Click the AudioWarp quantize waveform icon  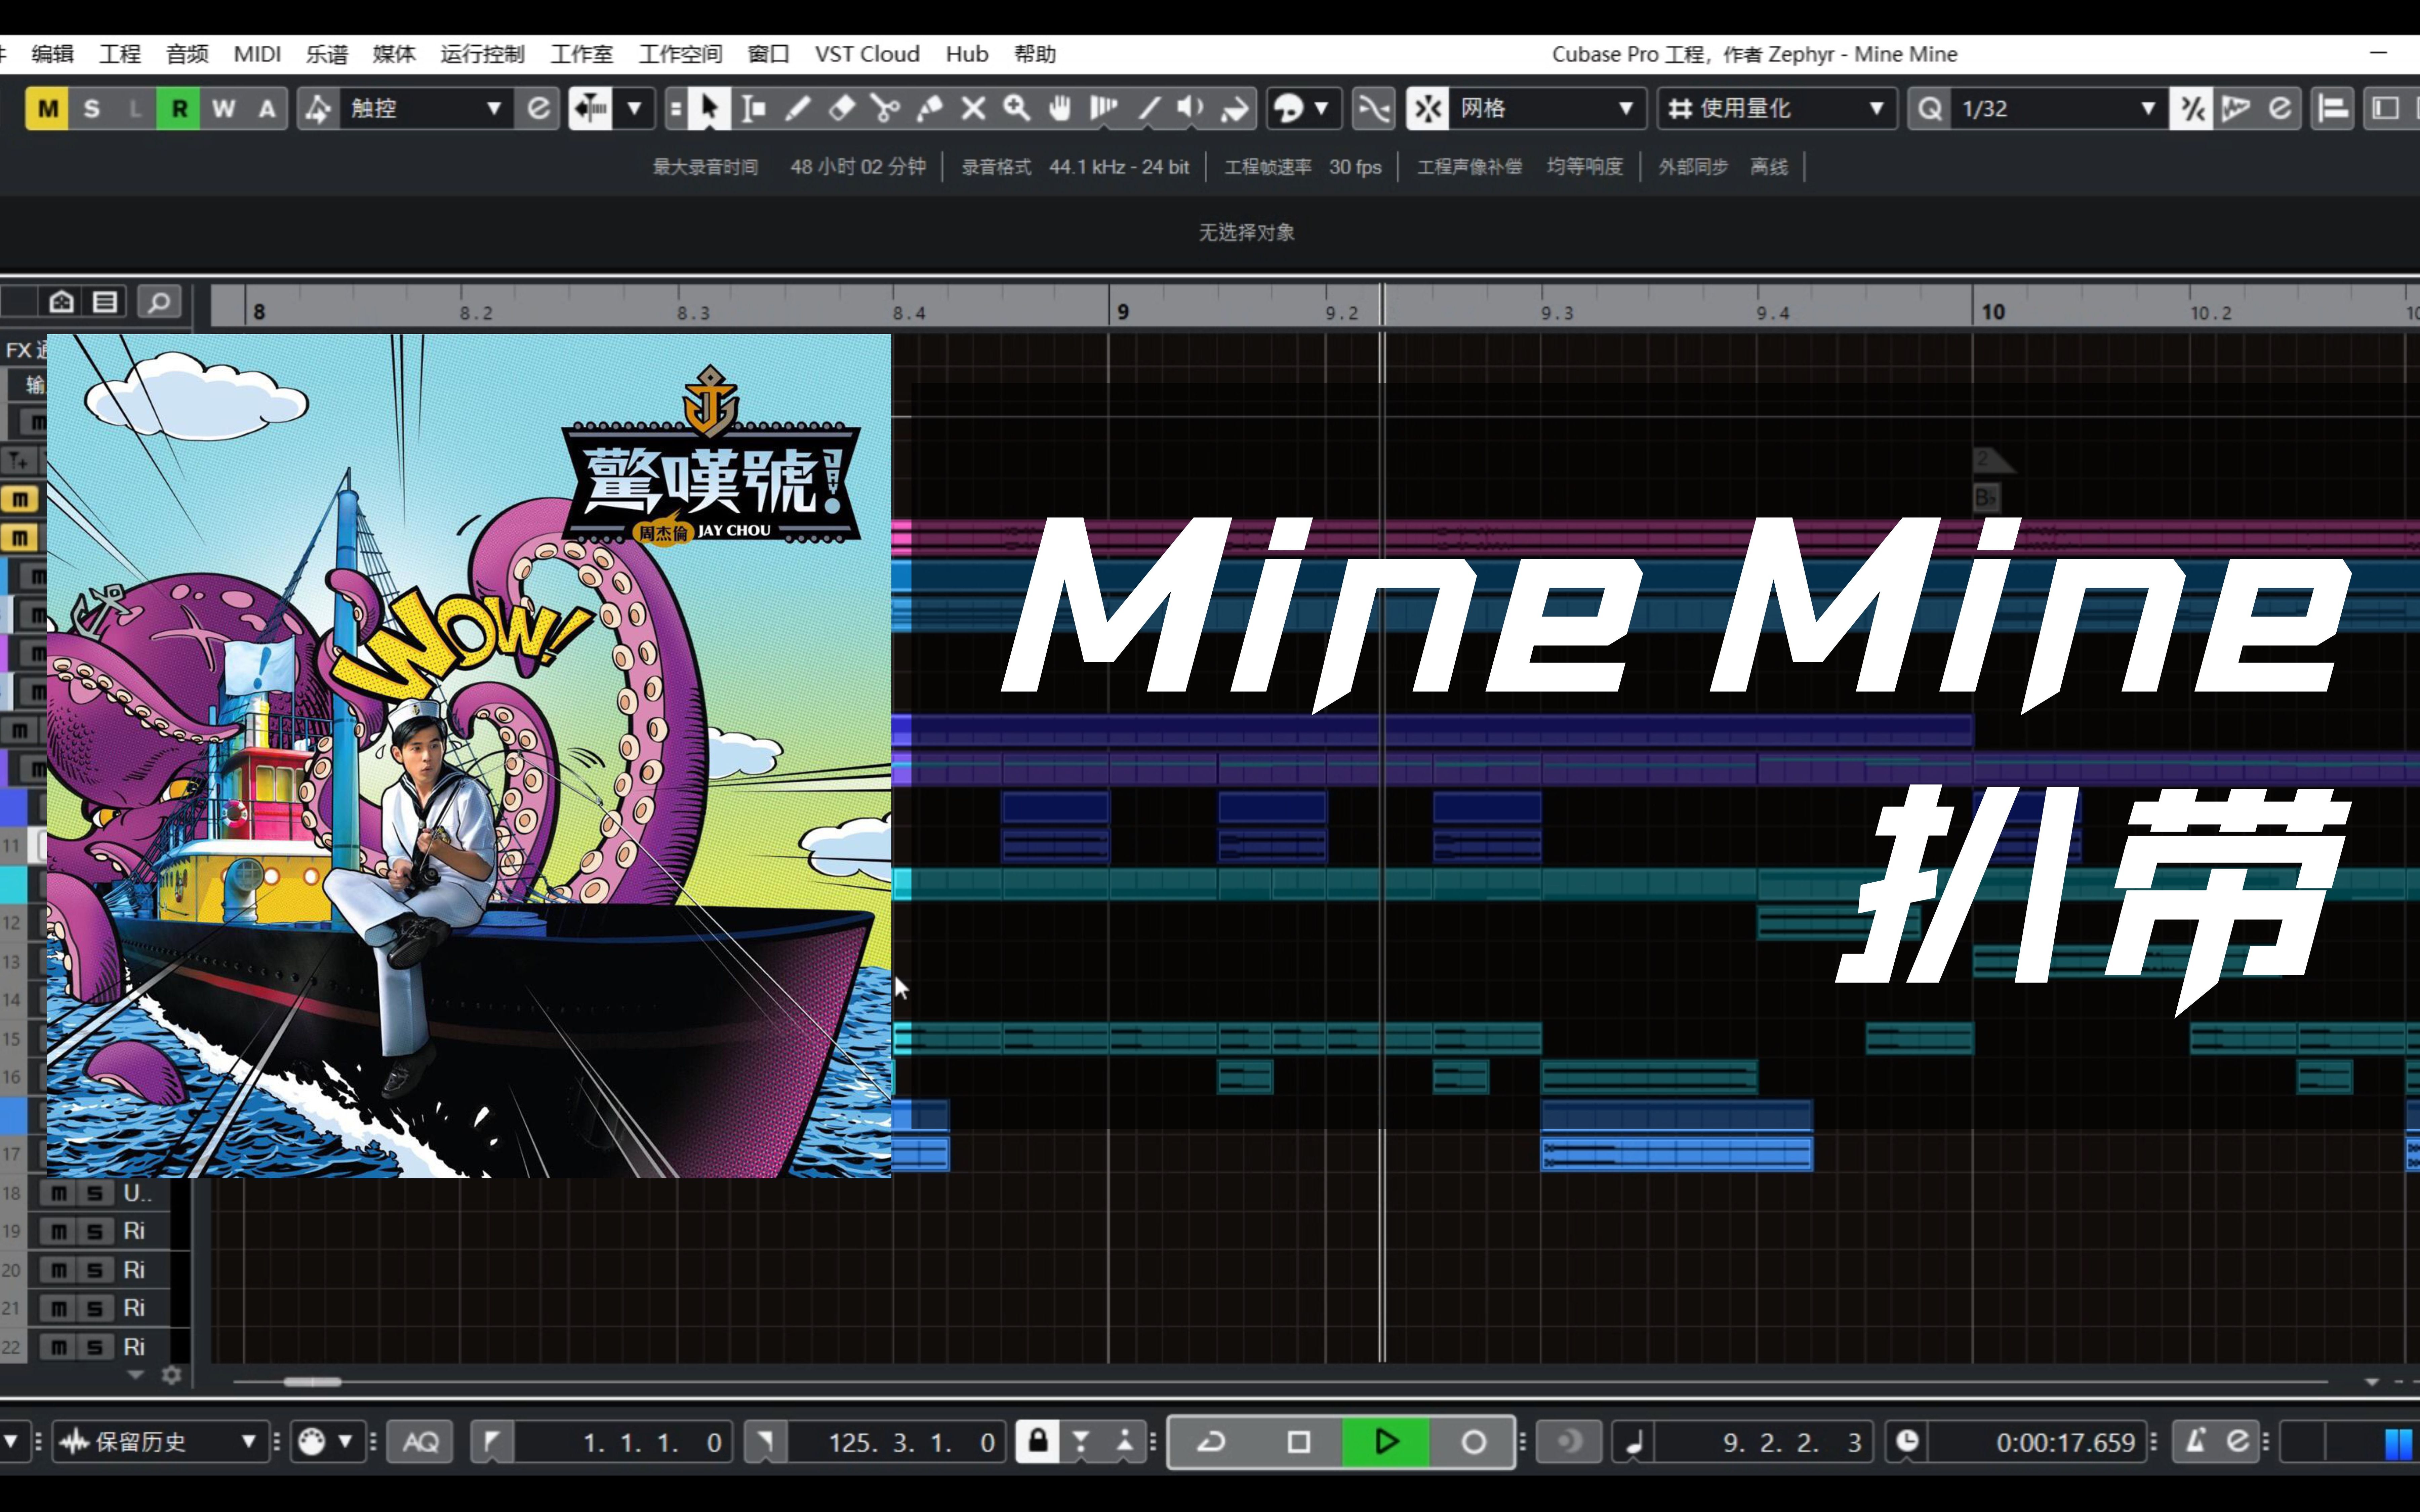click(2235, 108)
